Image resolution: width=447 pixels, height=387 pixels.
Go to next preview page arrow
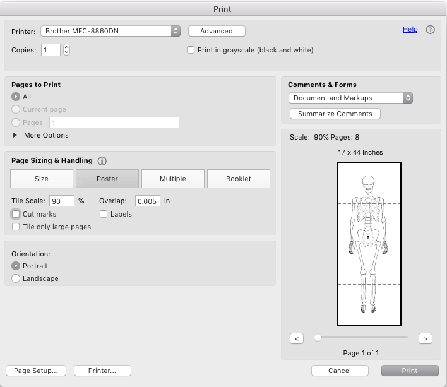tap(425, 338)
